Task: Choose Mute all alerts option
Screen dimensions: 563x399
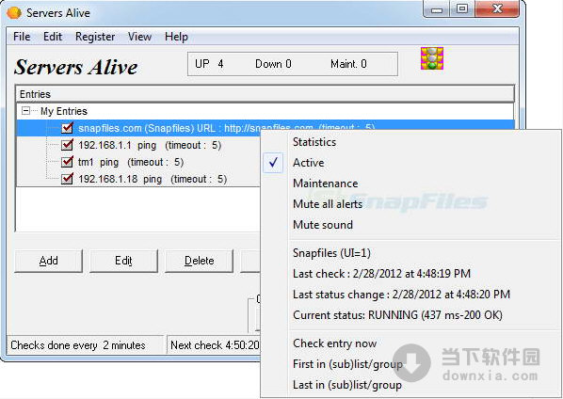Action: tap(411, 204)
